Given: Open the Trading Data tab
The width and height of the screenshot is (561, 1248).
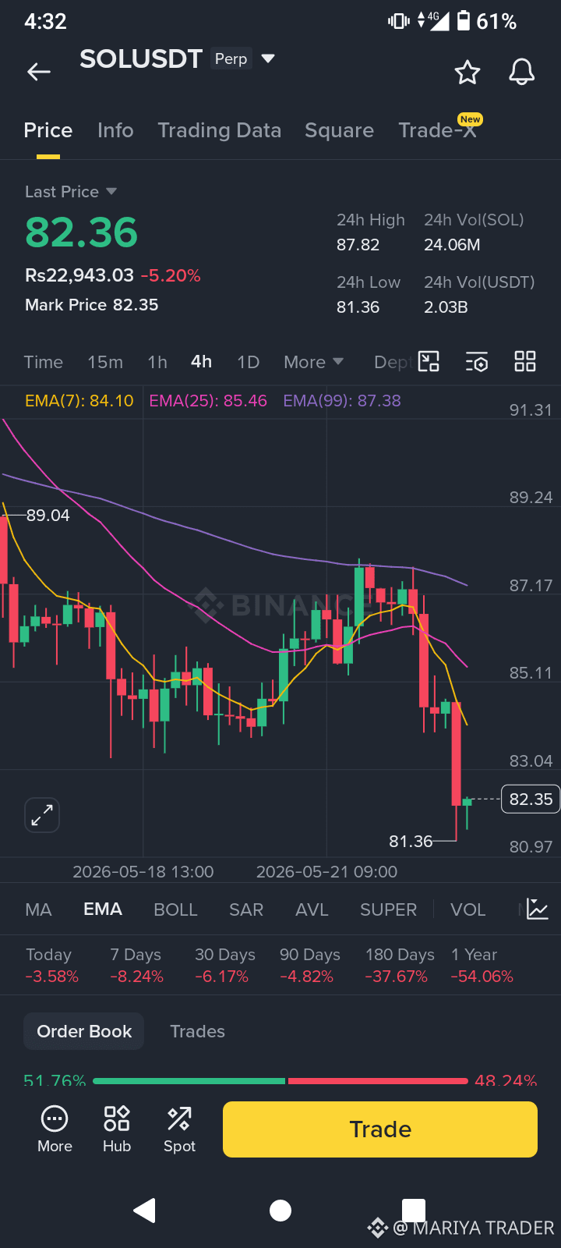Looking at the screenshot, I should pyautogui.click(x=220, y=130).
